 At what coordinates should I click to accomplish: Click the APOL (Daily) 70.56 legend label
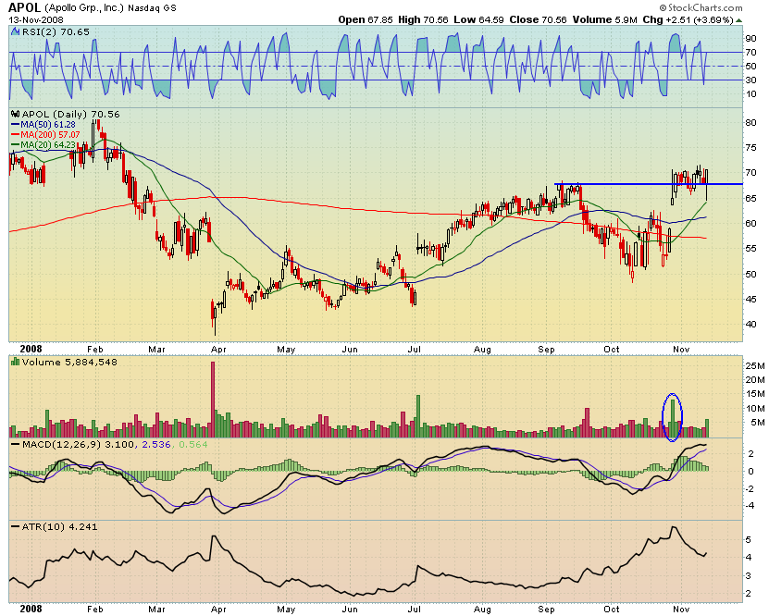70,114
